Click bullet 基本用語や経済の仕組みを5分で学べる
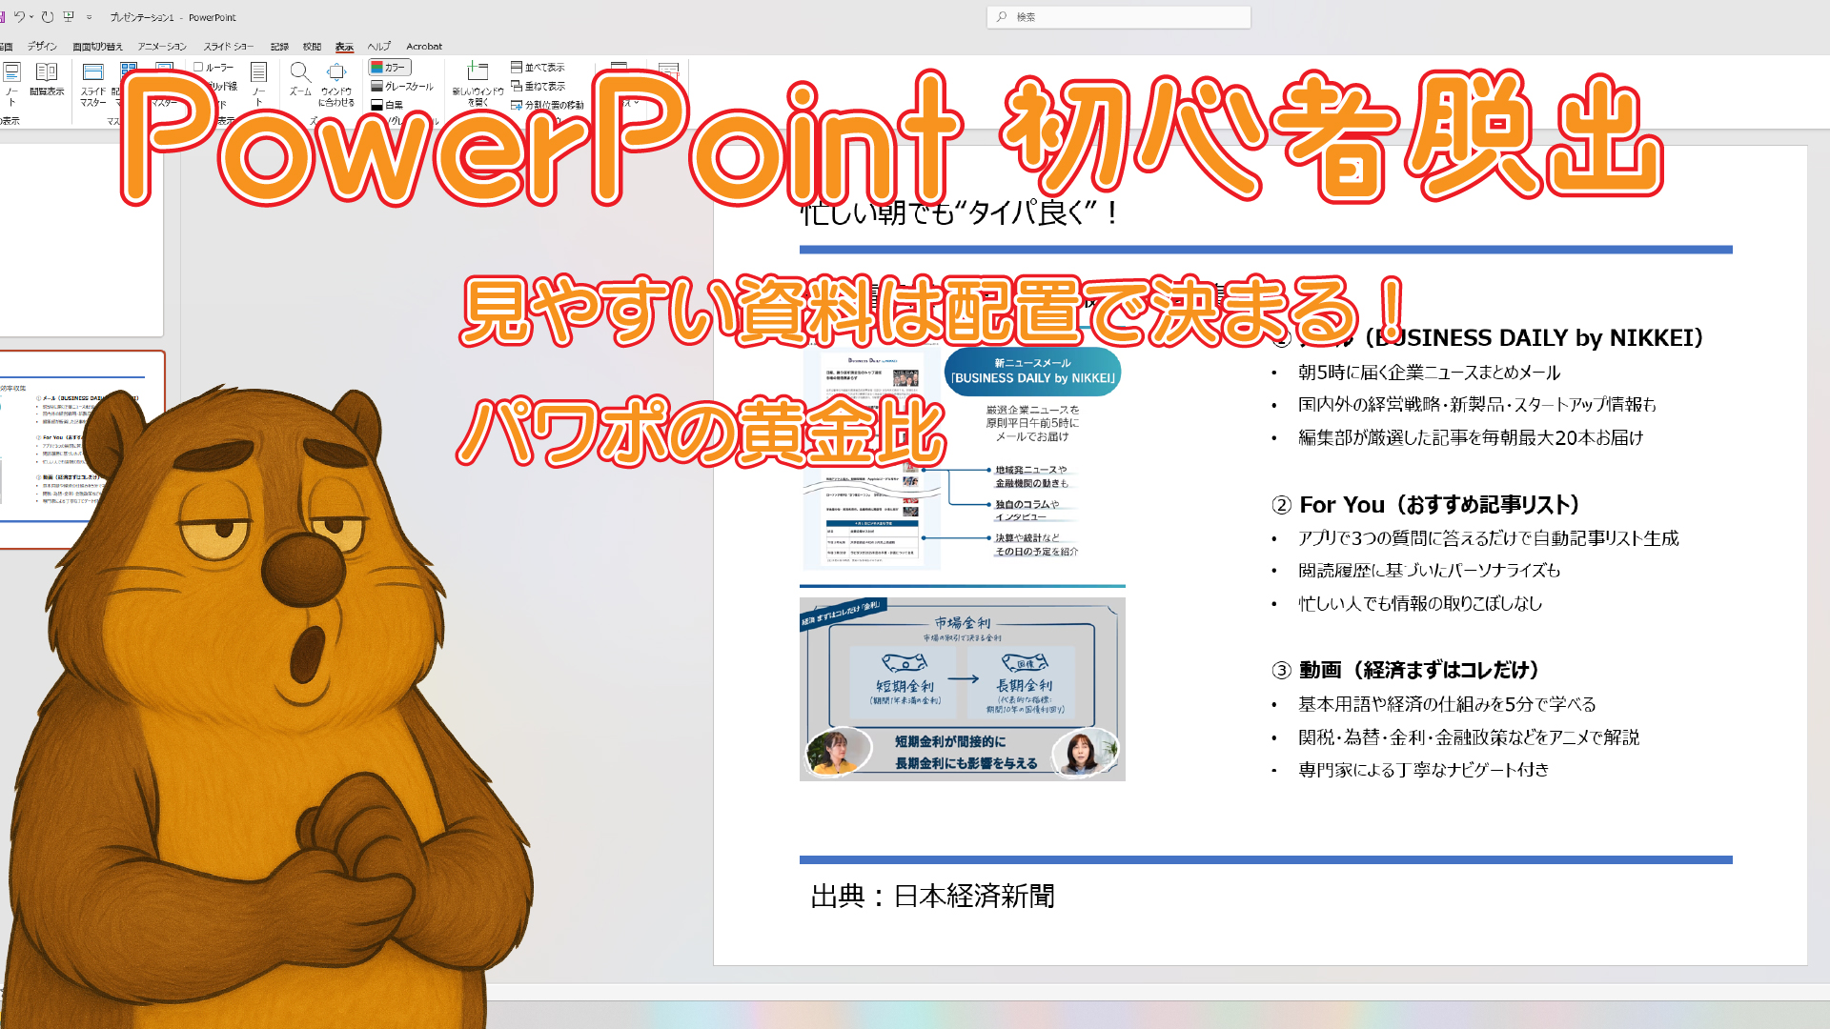This screenshot has width=1830, height=1029. [x=1447, y=704]
